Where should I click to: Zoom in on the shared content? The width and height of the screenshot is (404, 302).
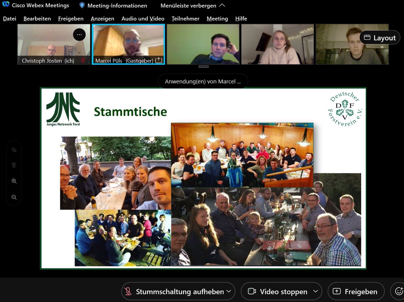coord(14,181)
